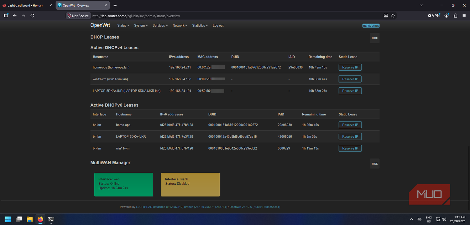
Task: Close the Homarr dashboard tab
Action: tap(50, 5)
